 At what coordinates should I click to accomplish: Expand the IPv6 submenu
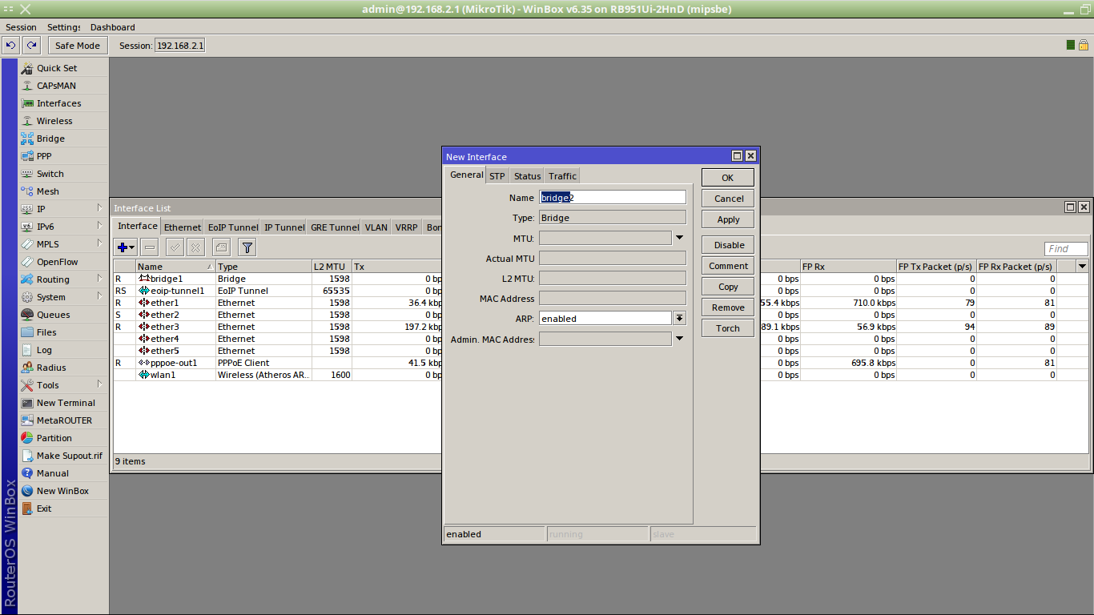tap(62, 227)
